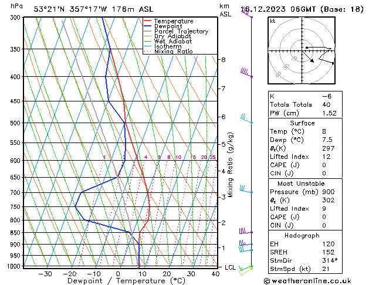Click the weatheronline.co.uk copyright link
This screenshot has height=285, width=369.
307,281
